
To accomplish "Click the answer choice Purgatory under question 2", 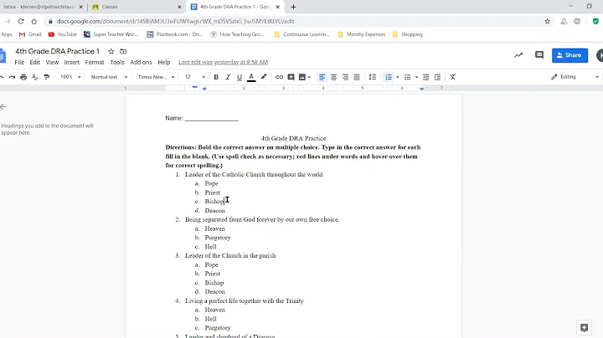I will (x=218, y=238).
